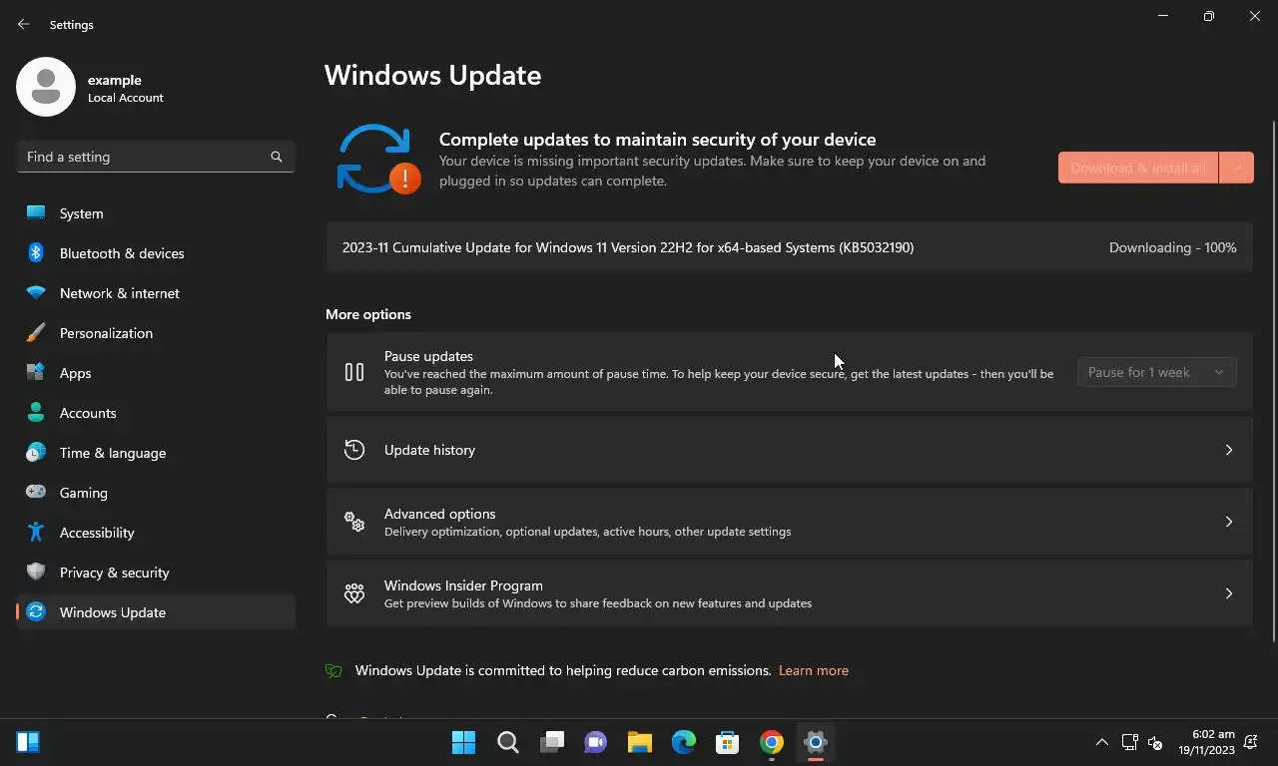Click the search magnifier in Find a setting
Image resolution: width=1278 pixels, height=766 pixels.
tap(277, 157)
